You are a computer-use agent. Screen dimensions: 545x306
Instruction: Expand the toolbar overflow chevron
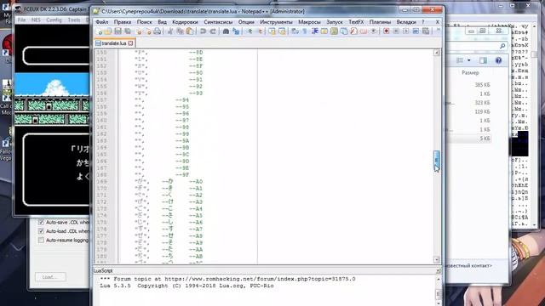click(438, 31)
